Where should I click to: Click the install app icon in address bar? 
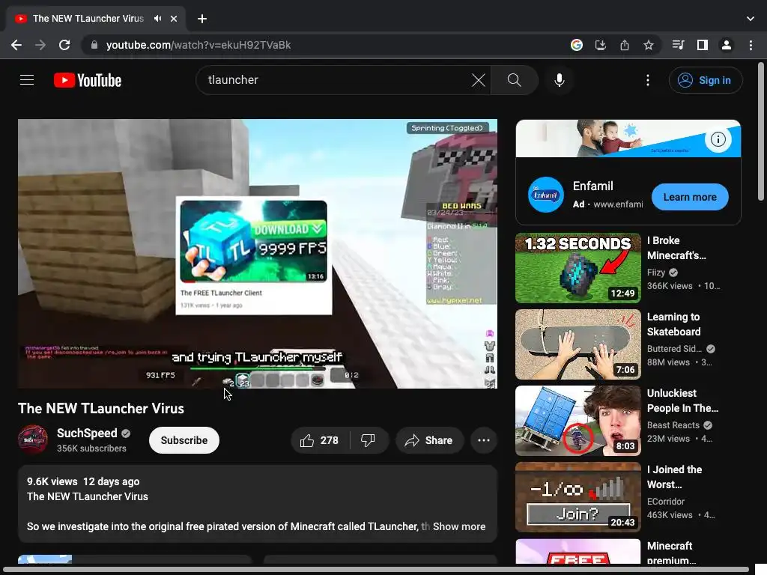(x=601, y=45)
